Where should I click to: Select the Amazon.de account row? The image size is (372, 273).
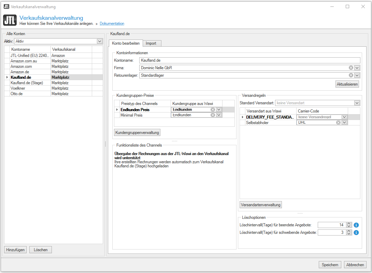pyautogui.click(x=20, y=72)
